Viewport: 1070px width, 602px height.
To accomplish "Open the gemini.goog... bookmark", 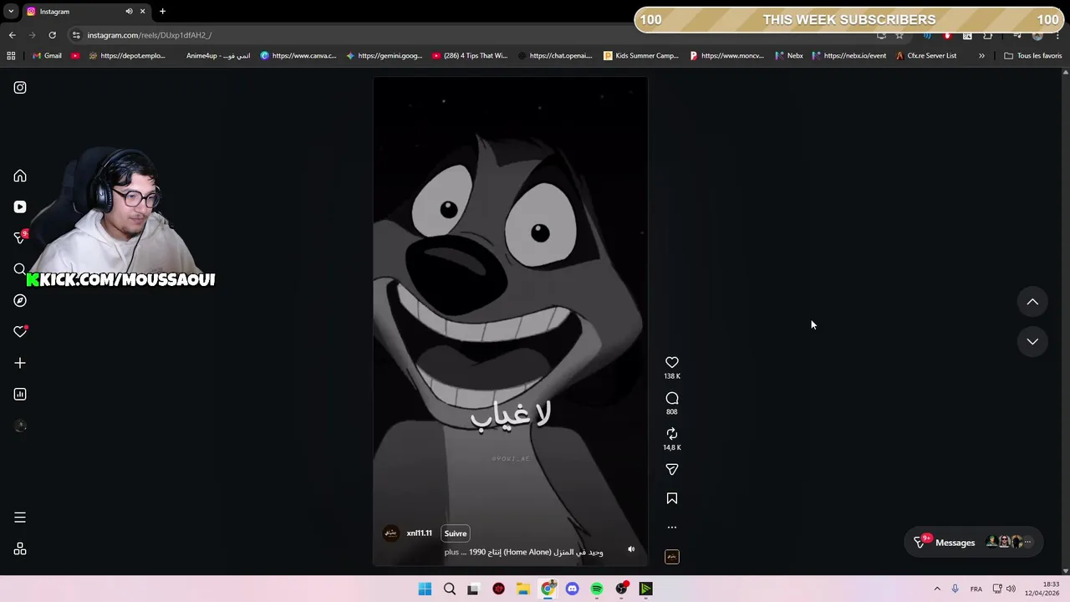I will coord(385,56).
